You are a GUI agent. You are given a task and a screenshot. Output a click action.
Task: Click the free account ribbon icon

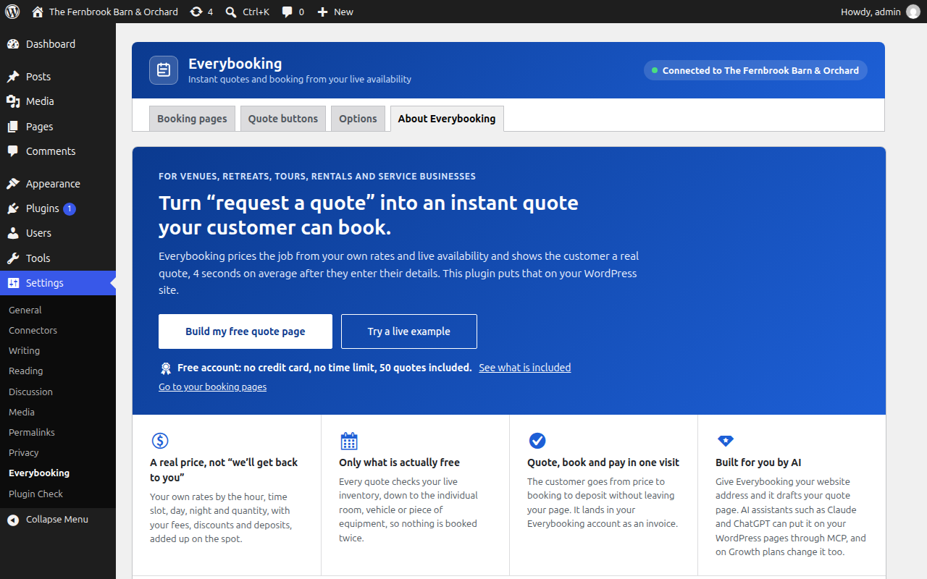coord(166,368)
